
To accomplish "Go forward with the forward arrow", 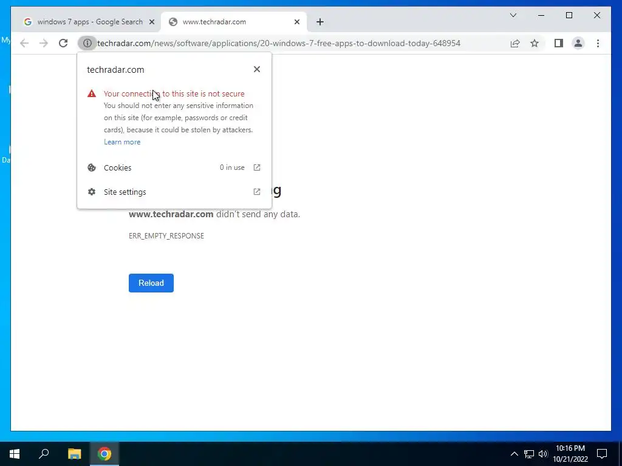I will click(44, 43).
